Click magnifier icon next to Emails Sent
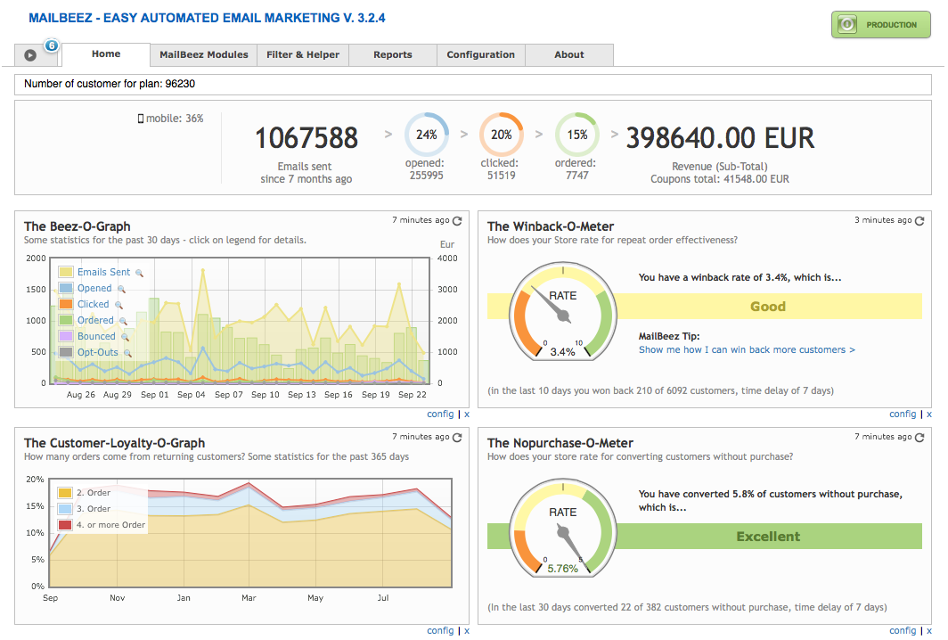Viewport: 948px width, 640px height. coord(139,274)
